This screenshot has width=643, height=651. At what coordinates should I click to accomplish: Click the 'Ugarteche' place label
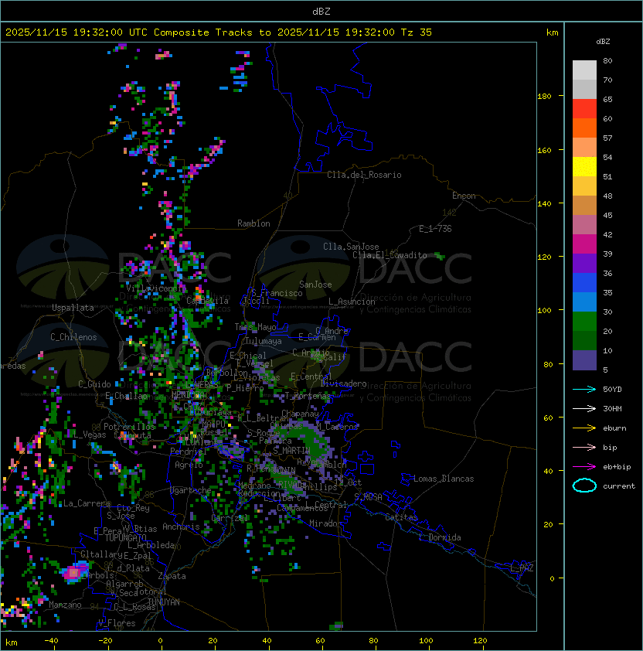click(x=190, y=490)
